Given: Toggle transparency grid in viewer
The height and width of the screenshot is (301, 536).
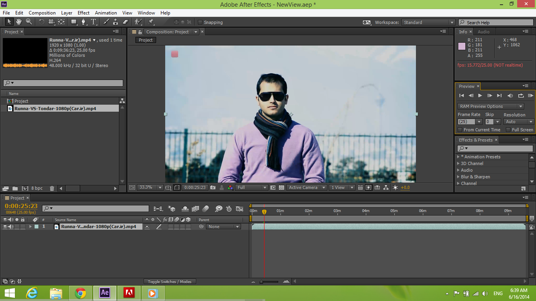Looking at the screenshot, I should click(x=281, y=187).
